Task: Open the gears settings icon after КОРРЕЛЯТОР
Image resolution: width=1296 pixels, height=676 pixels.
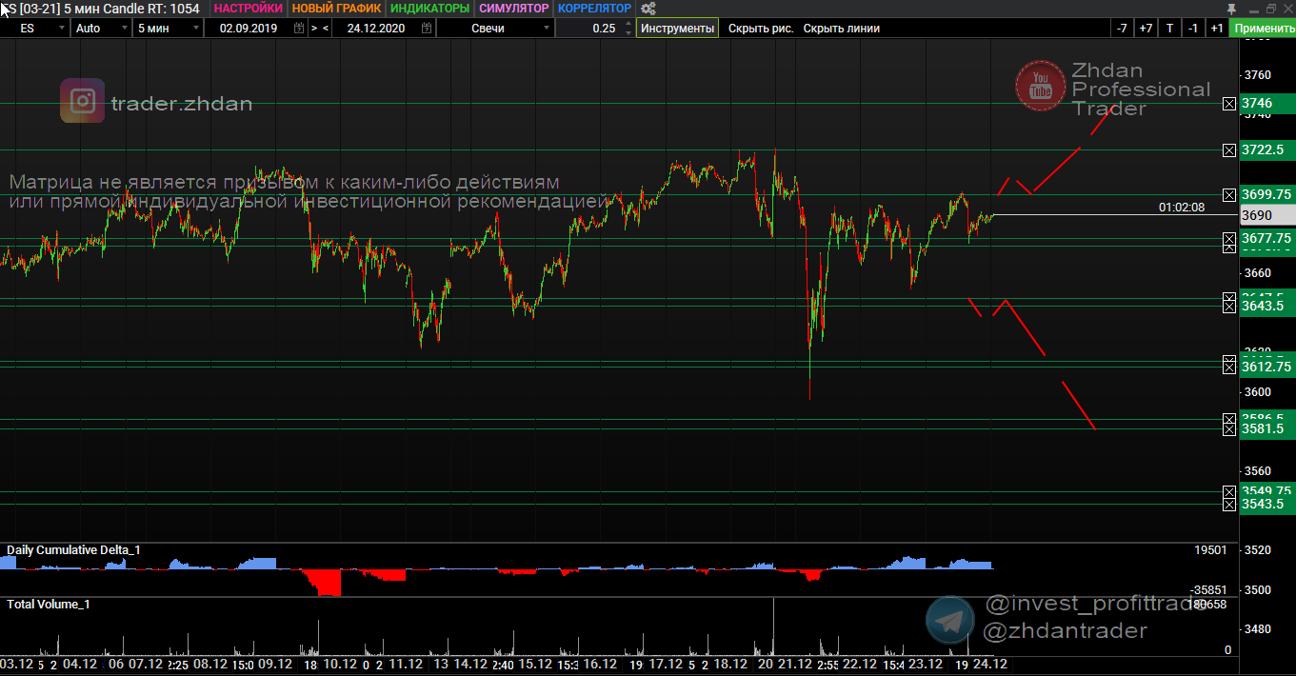Action: [648, 9]
